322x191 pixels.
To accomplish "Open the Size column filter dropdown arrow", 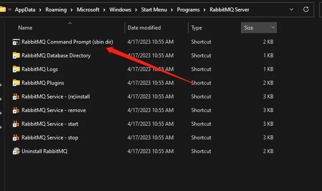I will click(273, 27).
